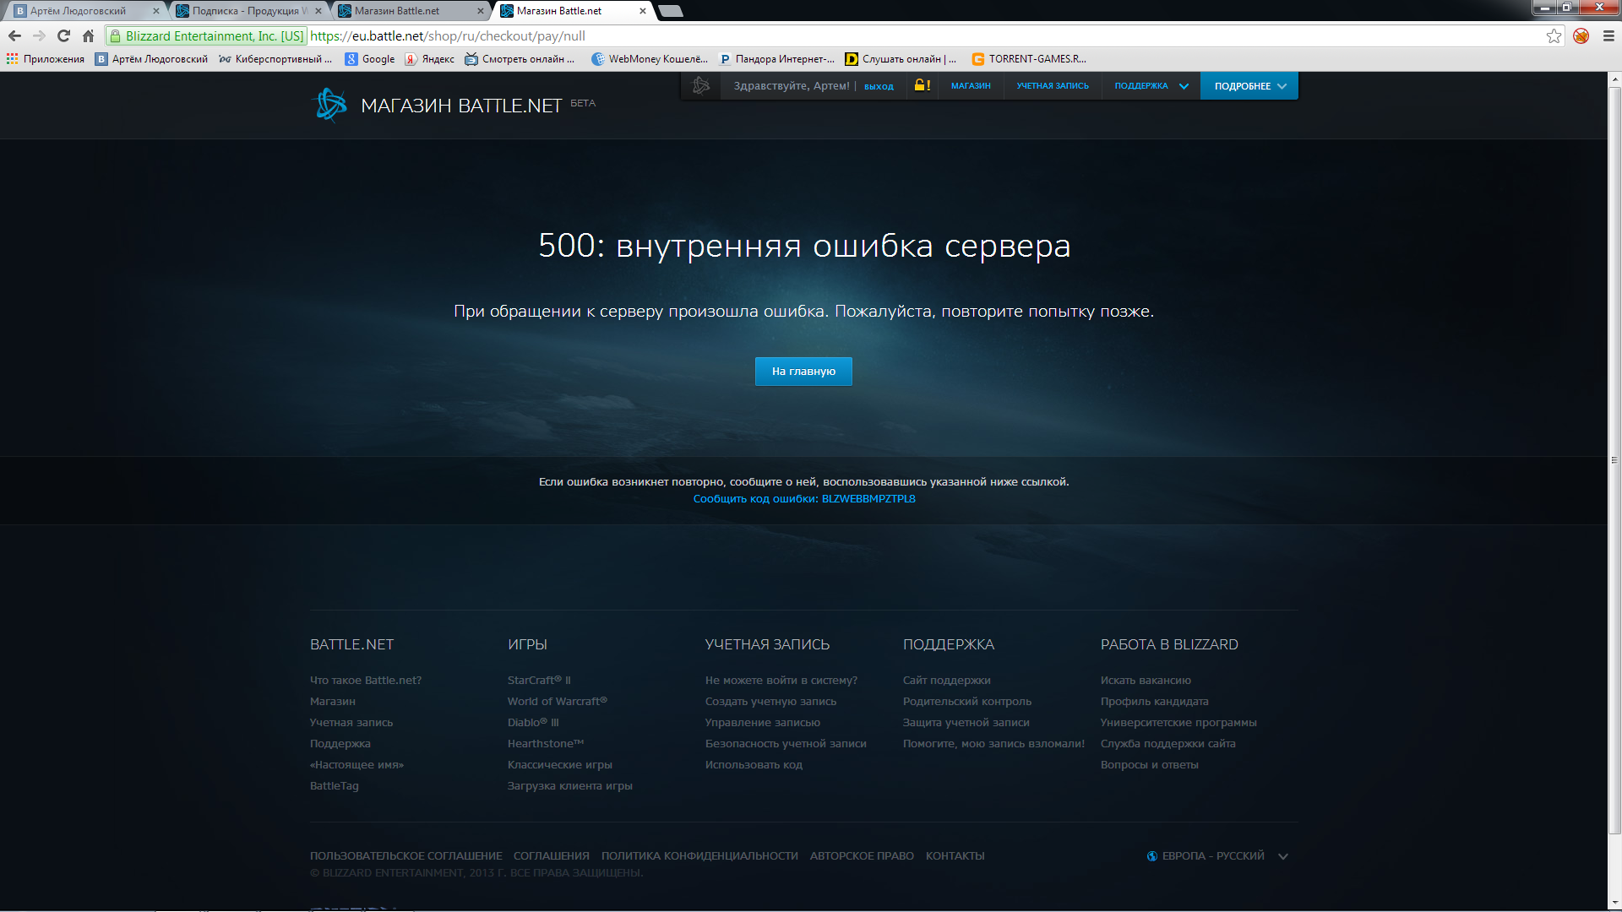Viewport: 1622px width, 912px height.
Task: Open Контакты footer link
Action: (x=955, y=856)
